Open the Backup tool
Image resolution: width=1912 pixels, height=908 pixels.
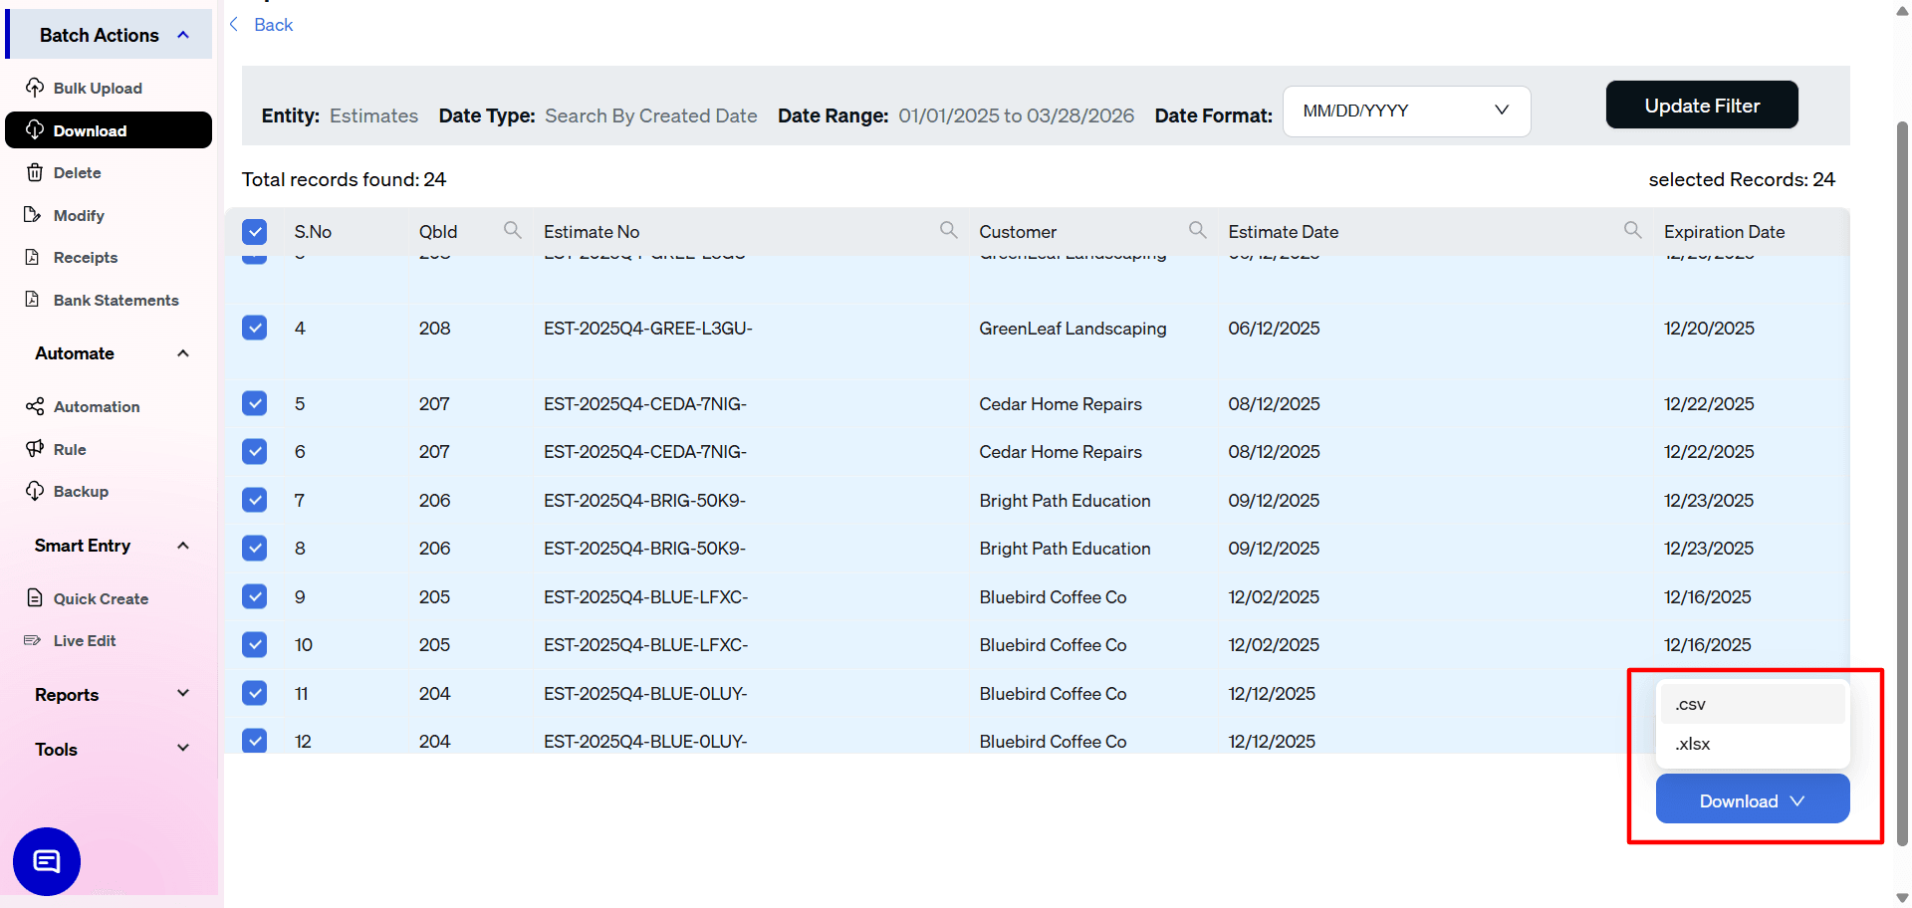(81, 491)
